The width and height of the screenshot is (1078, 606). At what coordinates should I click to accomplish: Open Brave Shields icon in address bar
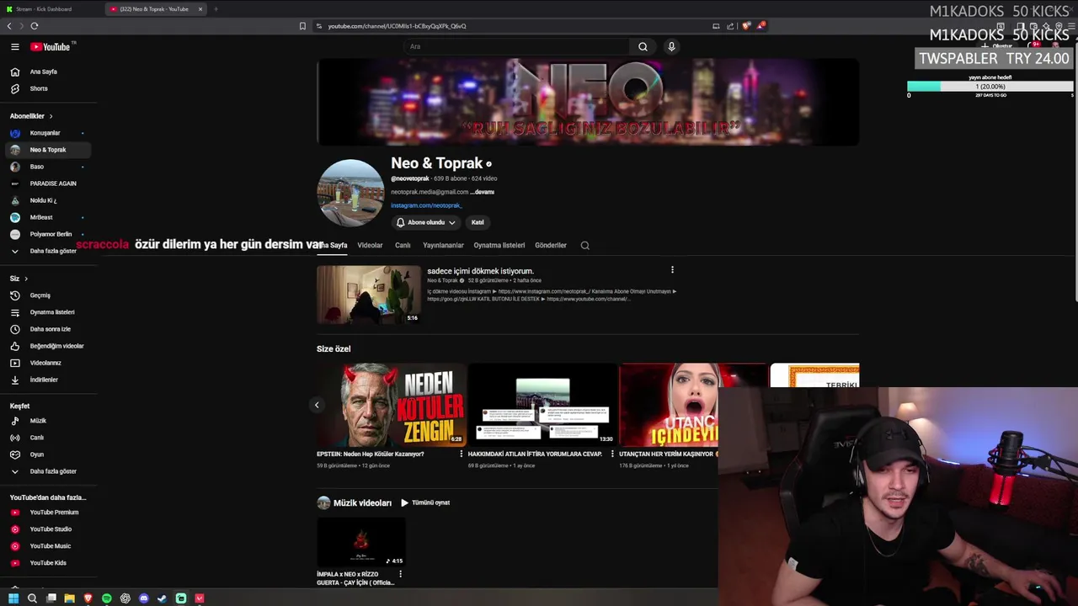(745, 26)
